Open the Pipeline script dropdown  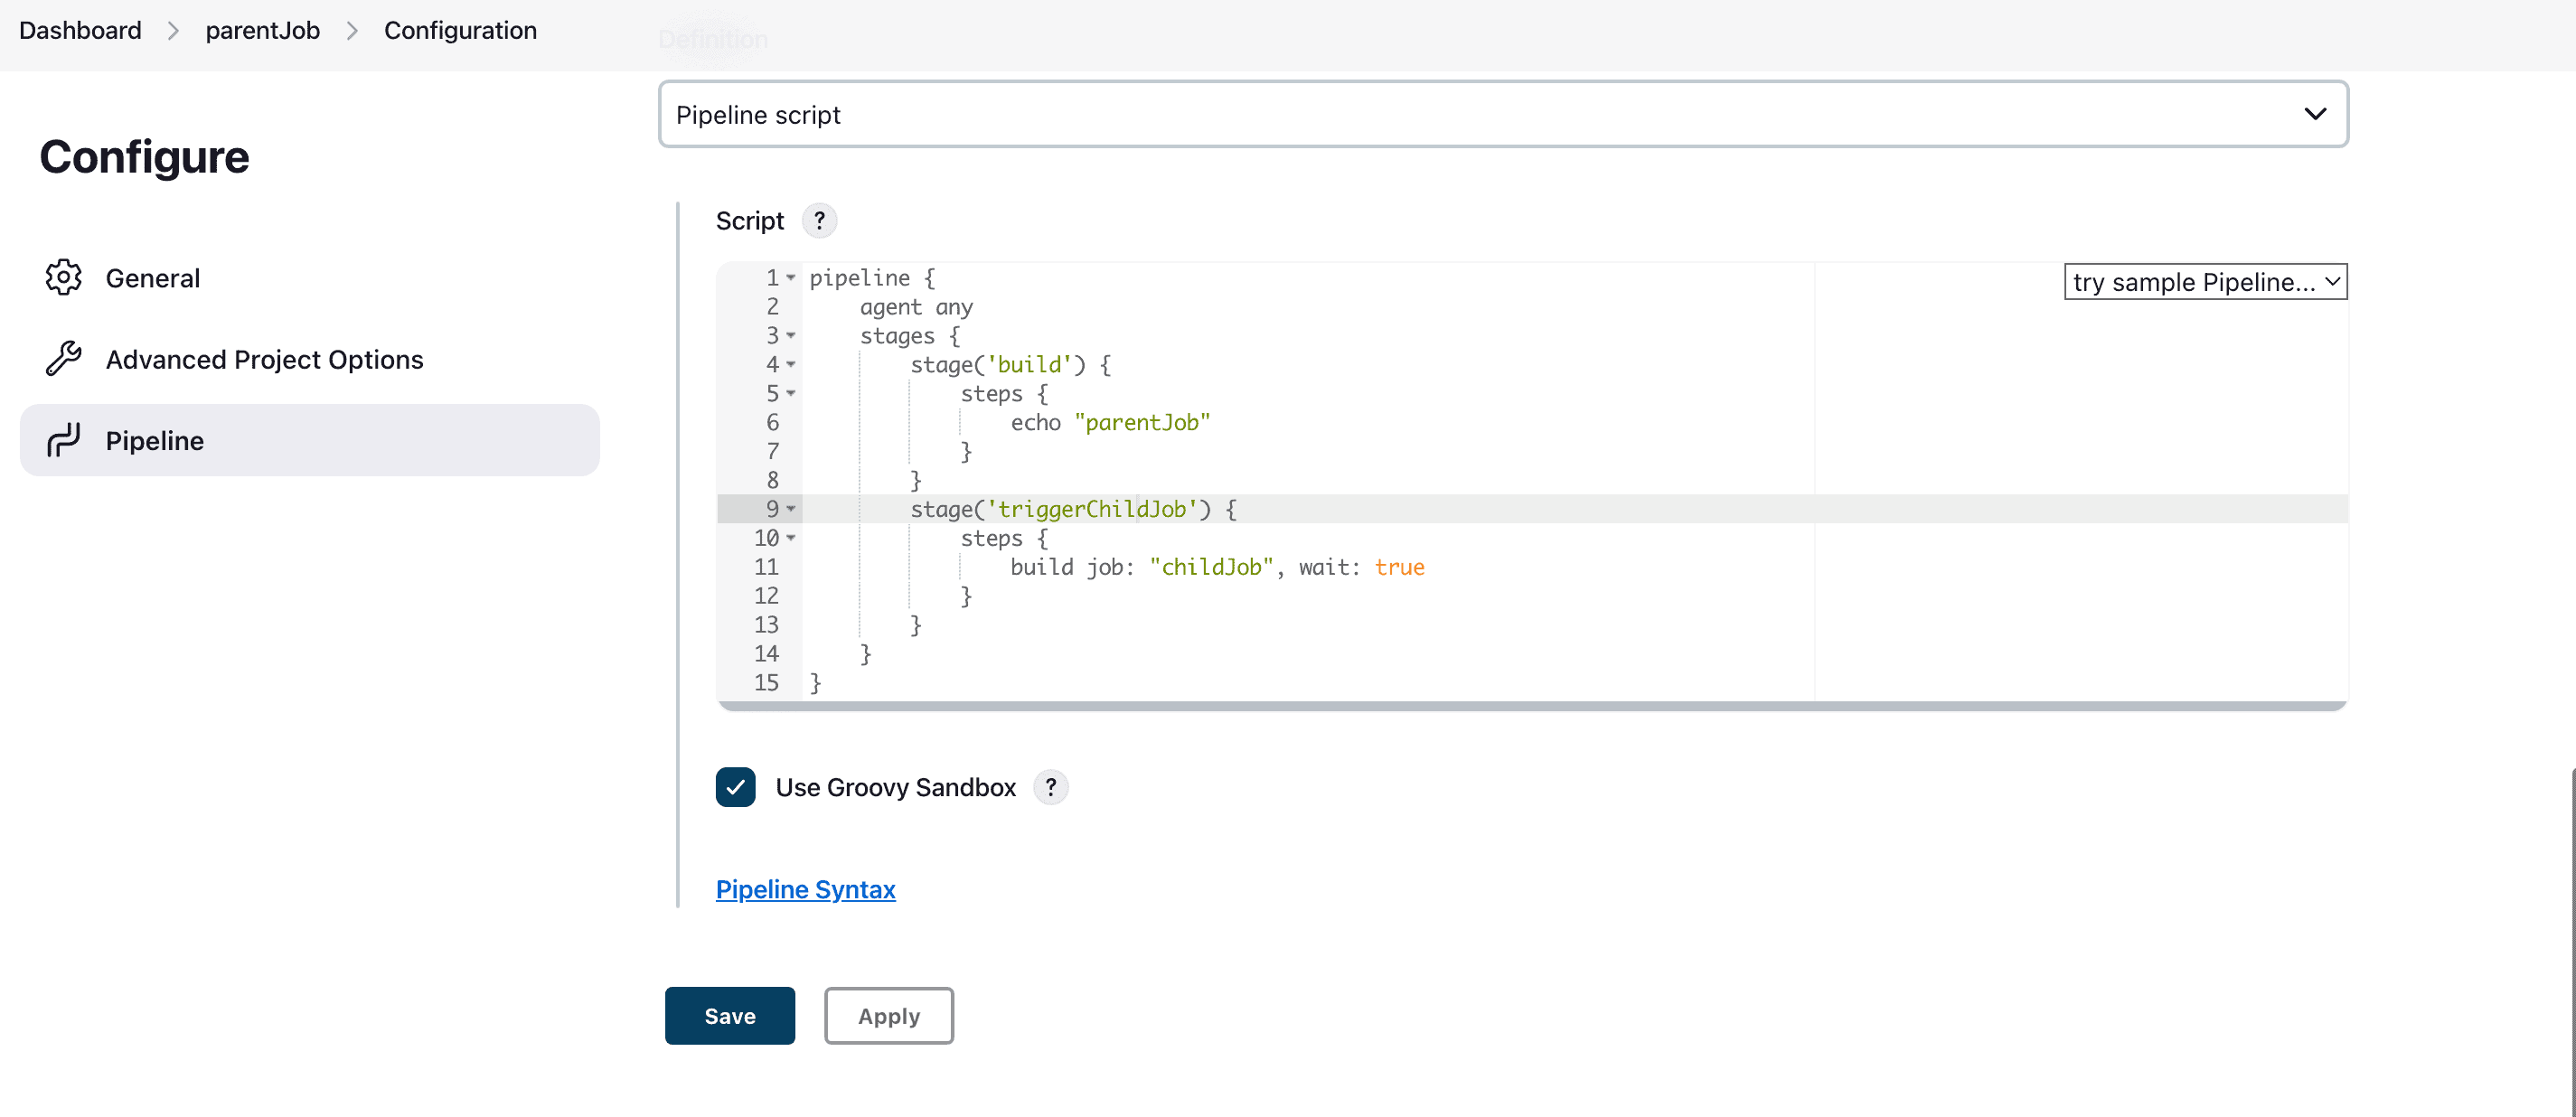pyautogui.click(x=1505, y=113)
